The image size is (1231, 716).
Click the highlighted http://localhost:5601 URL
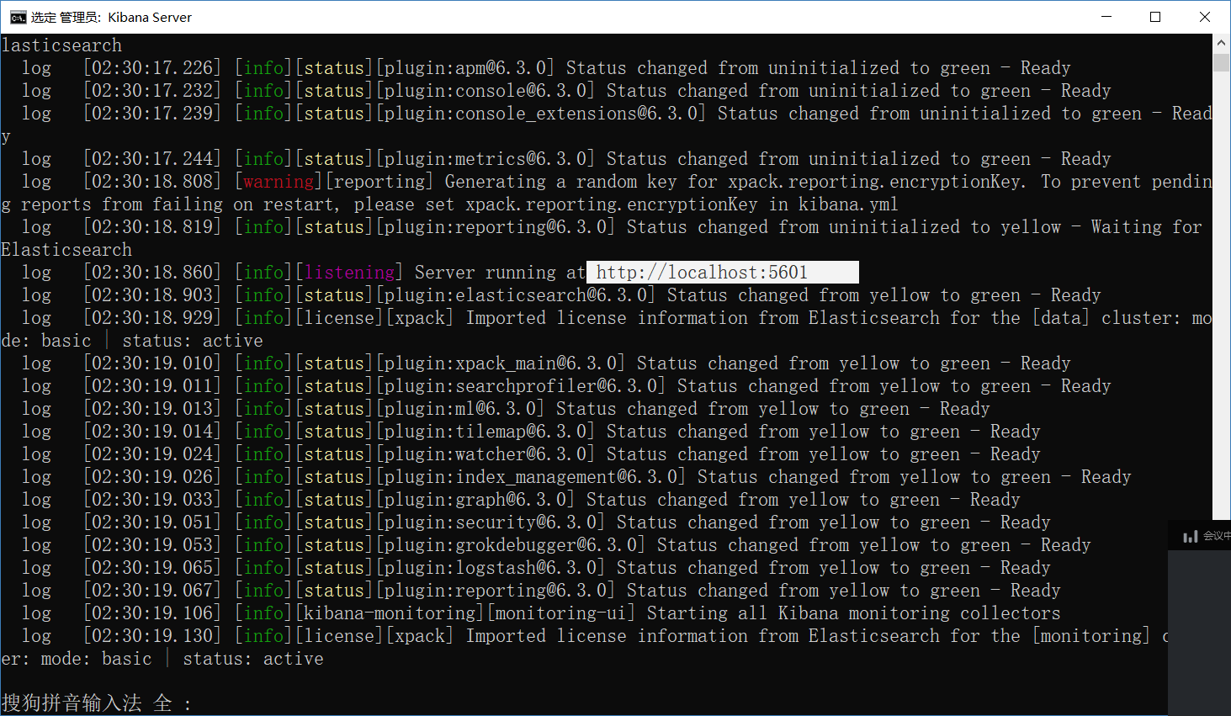pos(702,273)
